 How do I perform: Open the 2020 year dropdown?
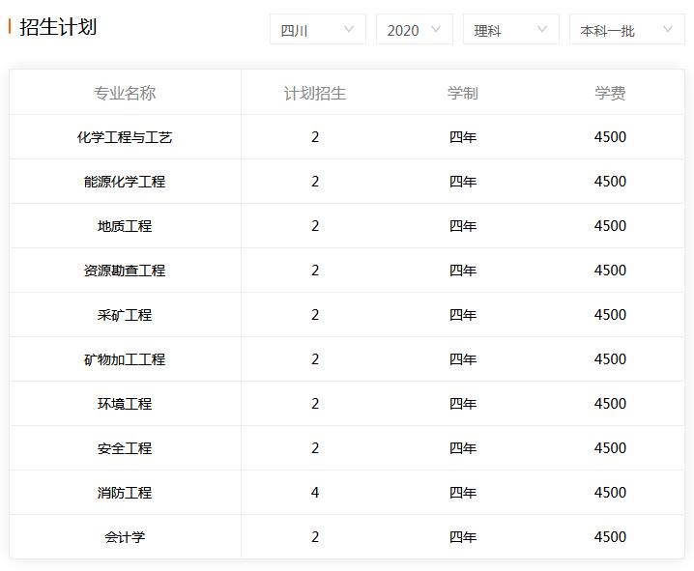tap(415, 29)
